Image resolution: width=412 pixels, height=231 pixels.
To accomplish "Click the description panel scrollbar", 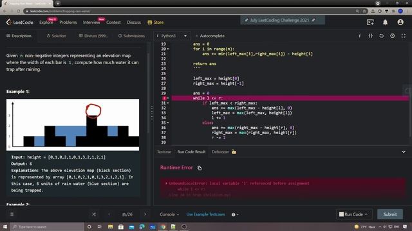I will click(x=148, y=93).
